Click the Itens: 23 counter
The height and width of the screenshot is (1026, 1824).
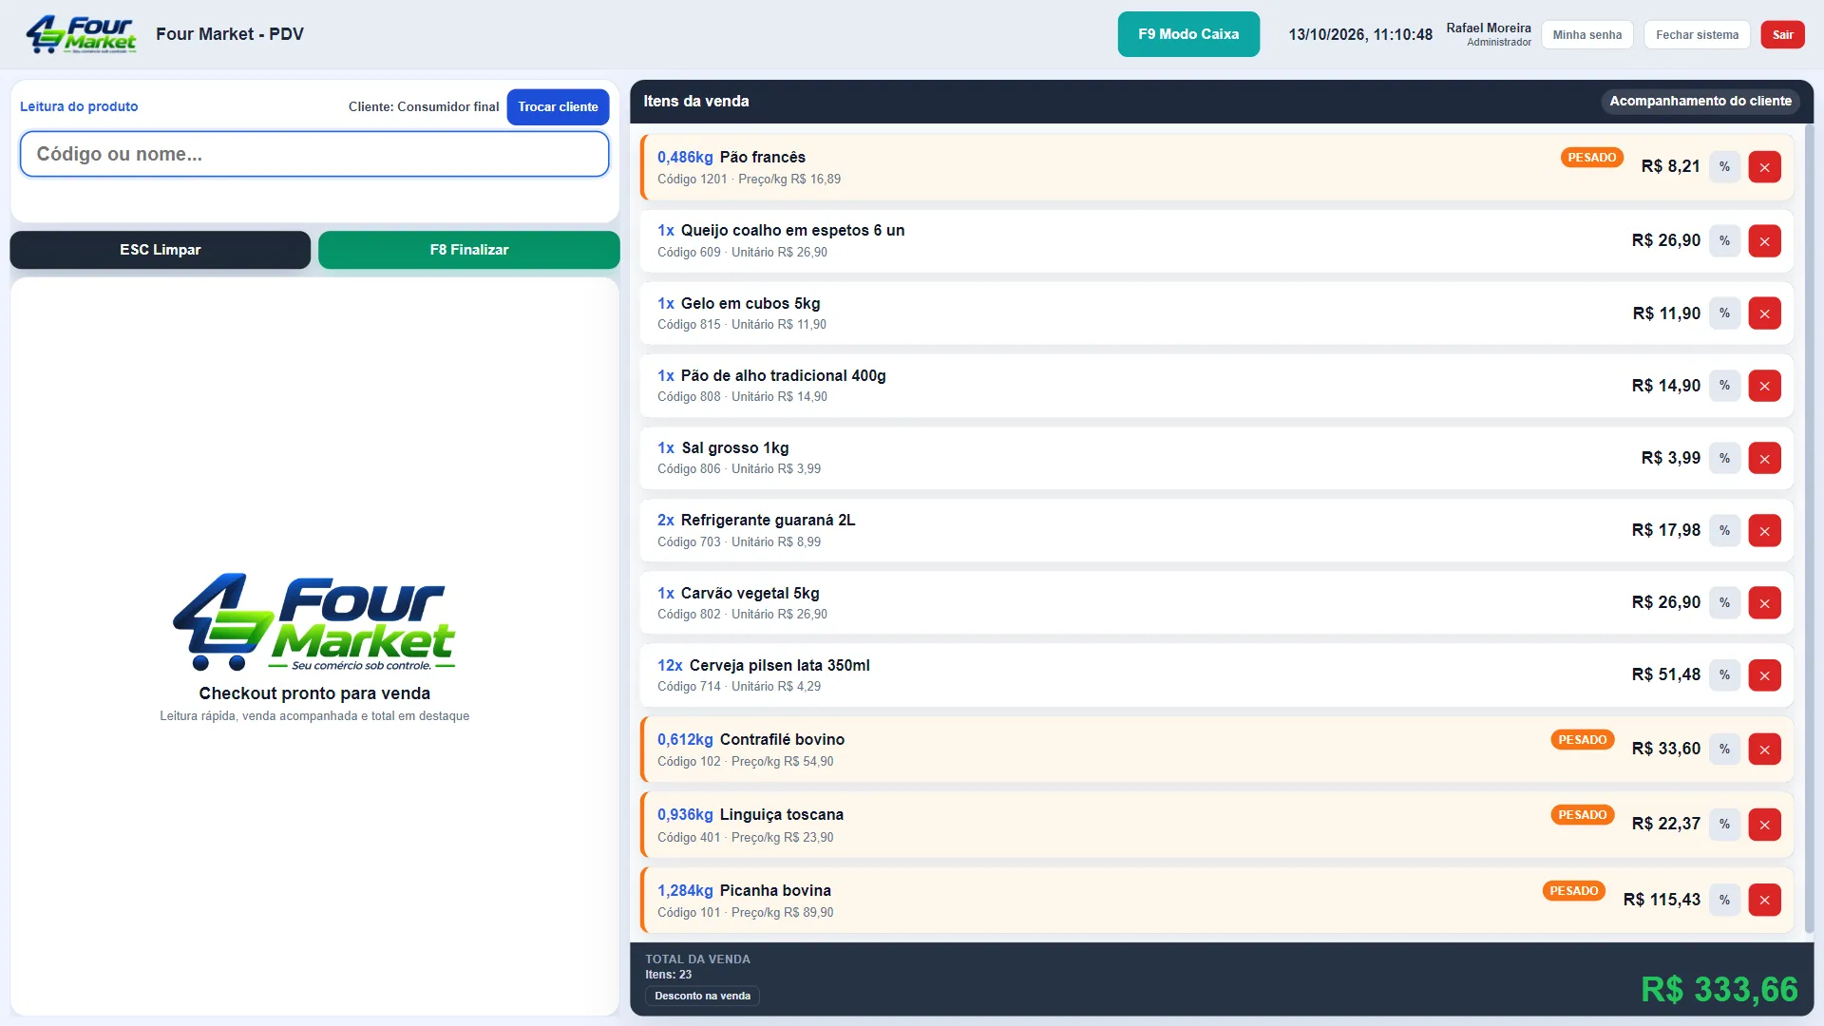(668, 975)
